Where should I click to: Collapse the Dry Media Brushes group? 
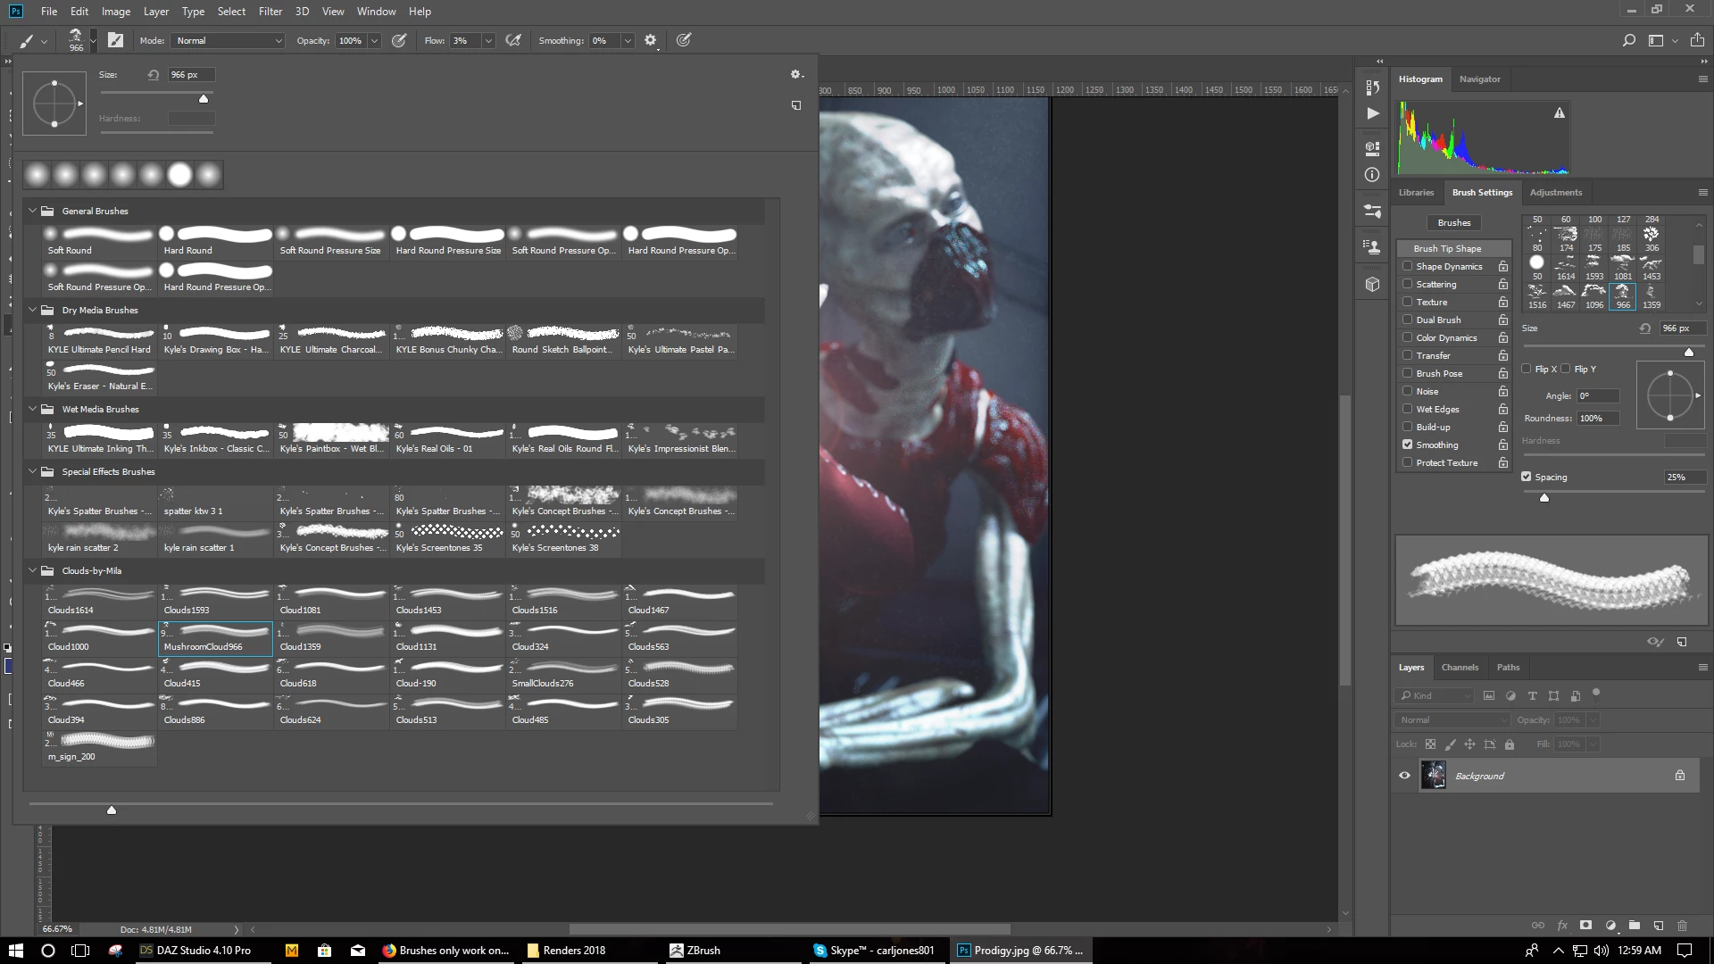tap(33, 310)
